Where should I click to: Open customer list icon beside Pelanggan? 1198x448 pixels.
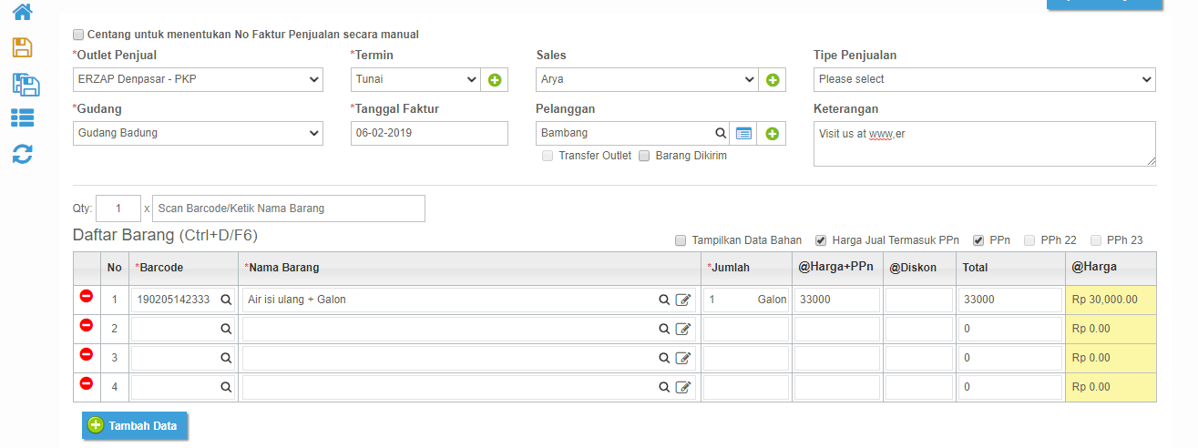744,134
